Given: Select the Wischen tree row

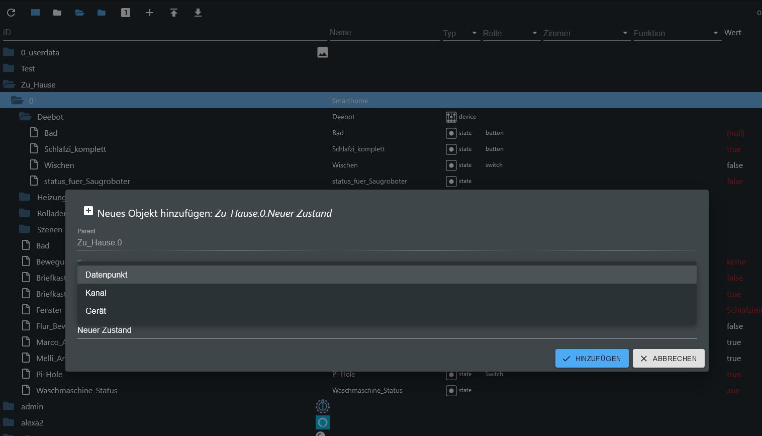Looking at the screenshot, I should (x=381, y=165).
